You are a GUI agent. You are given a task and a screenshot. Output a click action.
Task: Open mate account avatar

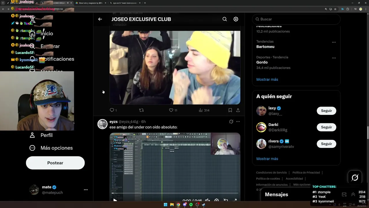[34, 190]
